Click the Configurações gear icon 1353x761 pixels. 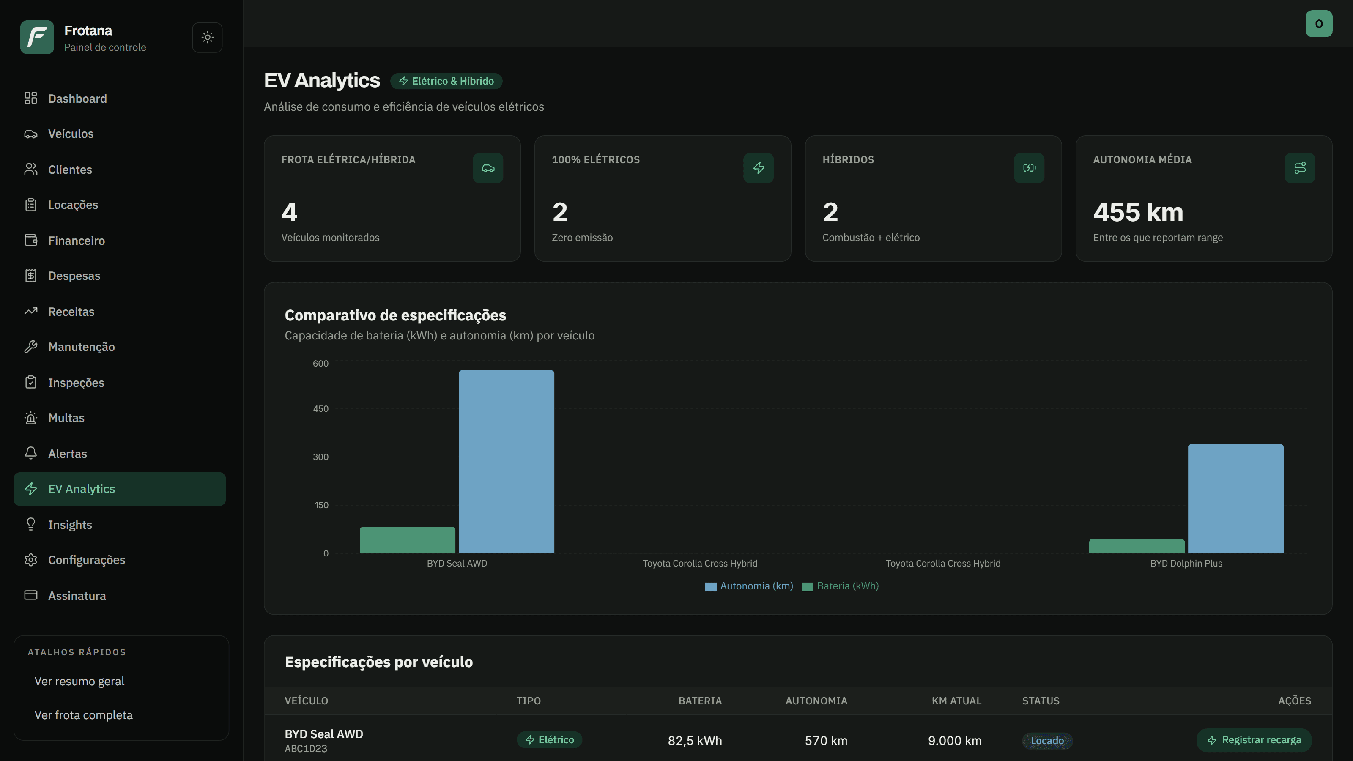(31, 560)
